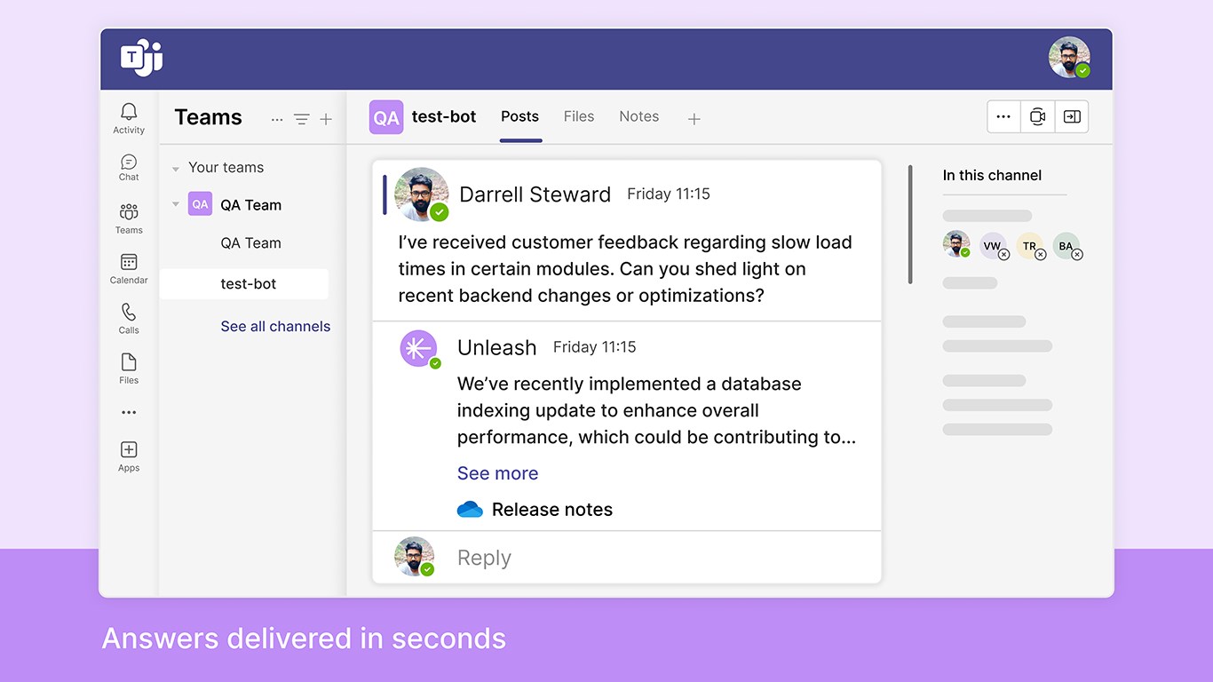Click the Teams panel heading
The image size is (1213, 682).
coord(208,117)
